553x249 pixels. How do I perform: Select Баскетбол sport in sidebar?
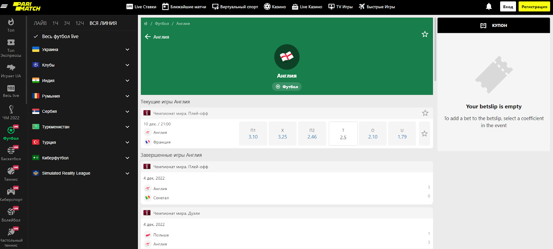(x=11, y=154)
